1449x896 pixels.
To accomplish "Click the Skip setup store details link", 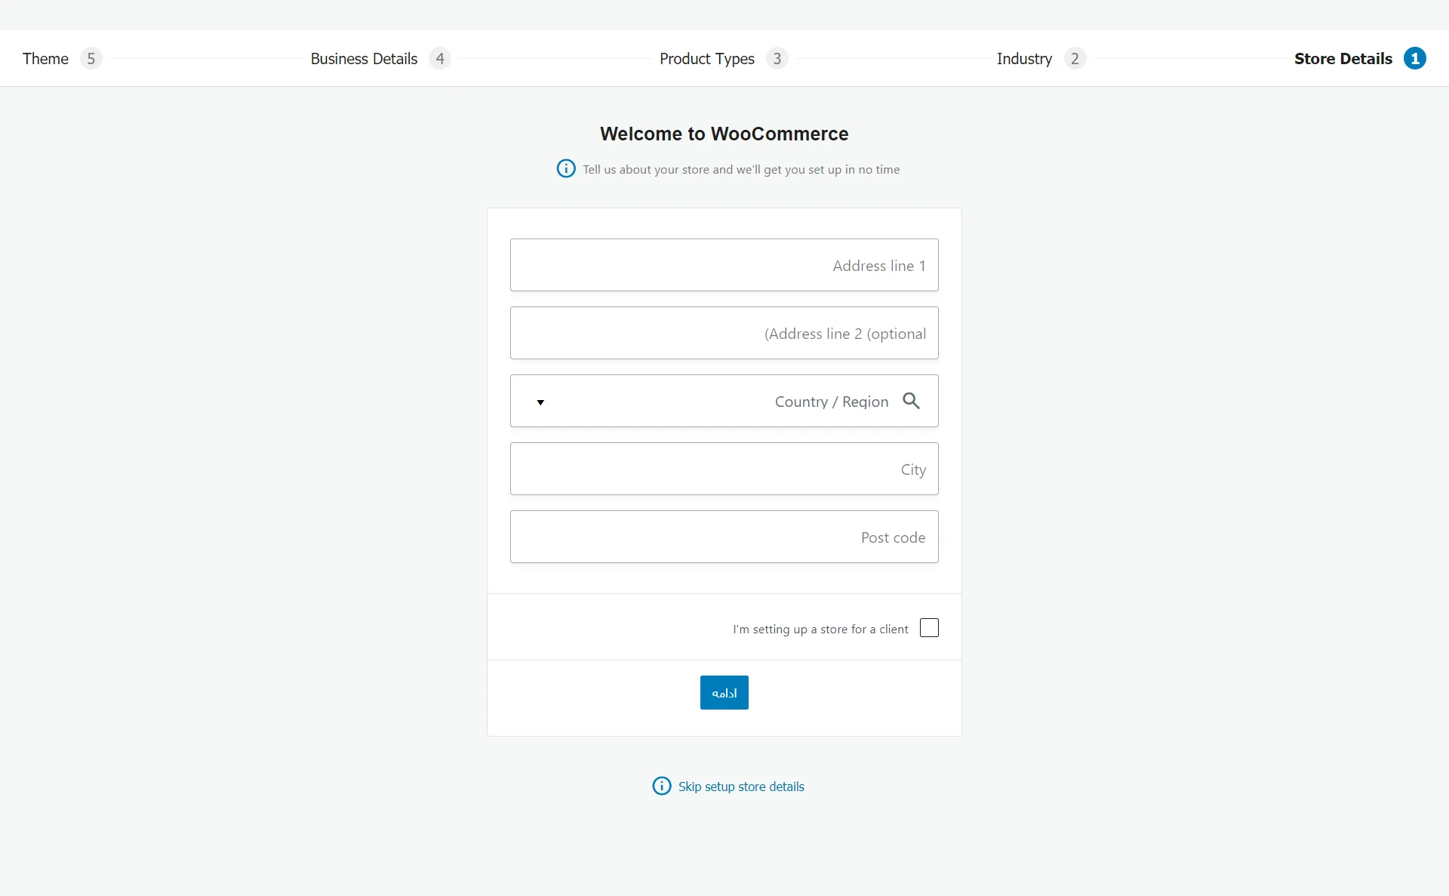I will coord(741,787).
